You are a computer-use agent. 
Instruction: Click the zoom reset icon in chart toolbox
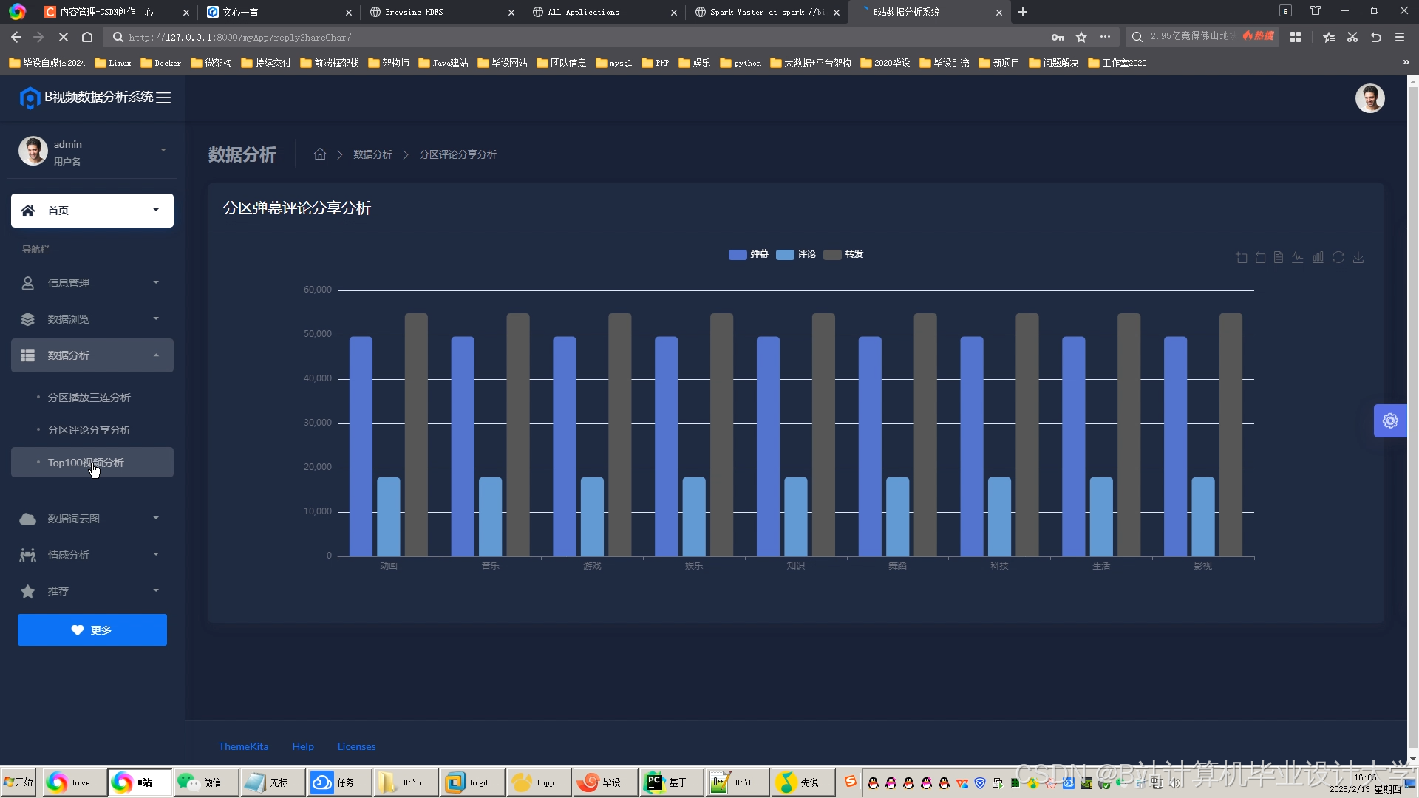[1261, 258]
